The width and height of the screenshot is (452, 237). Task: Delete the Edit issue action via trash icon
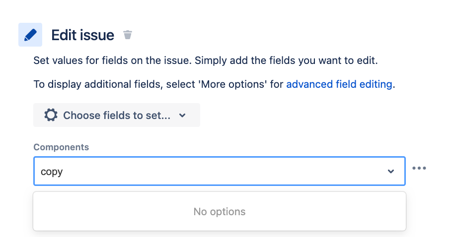(x=128, y=35)
